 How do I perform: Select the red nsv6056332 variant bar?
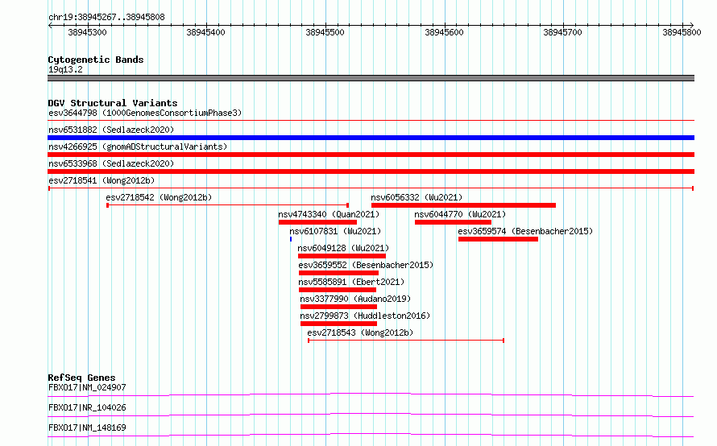pos(464,205)
